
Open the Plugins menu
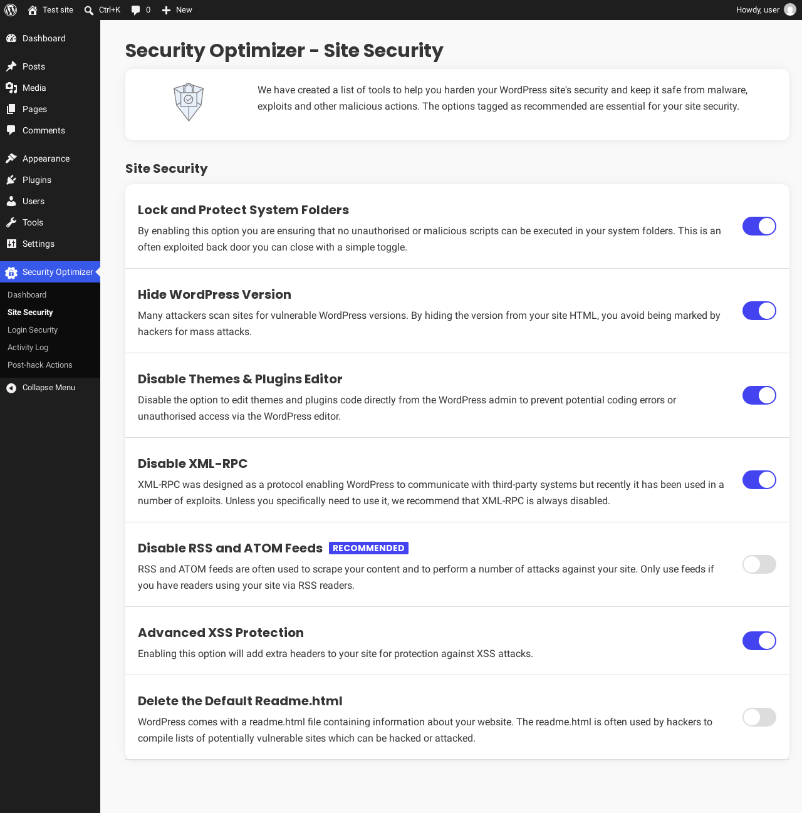tap(50, 180)
